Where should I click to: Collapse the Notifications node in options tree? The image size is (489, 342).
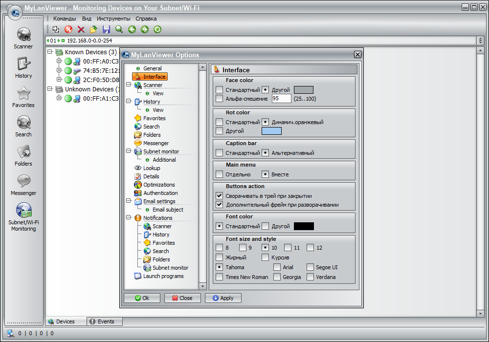click(x=129, y=218)
